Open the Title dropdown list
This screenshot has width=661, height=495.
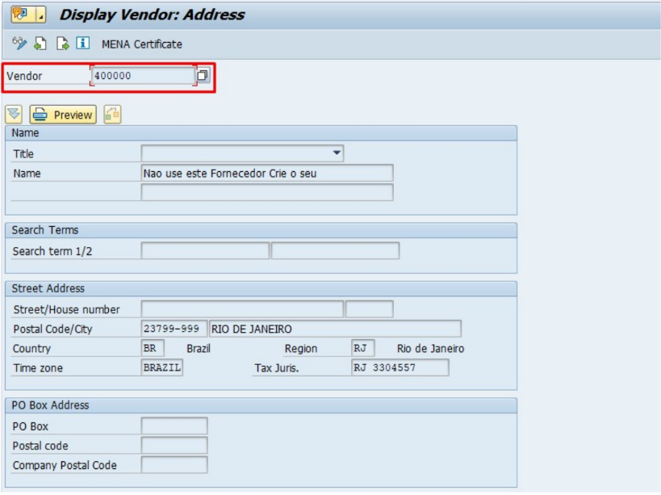click(337, 153)
